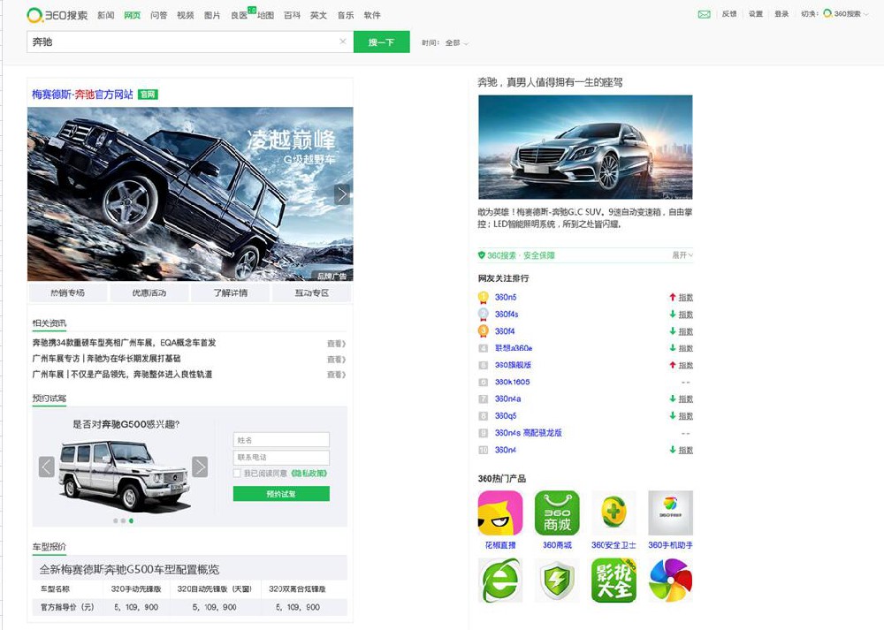Viewport: 884px width, 630px height.
Task: Clear the search box with the × icon
Action: click(x=342, y=41)
